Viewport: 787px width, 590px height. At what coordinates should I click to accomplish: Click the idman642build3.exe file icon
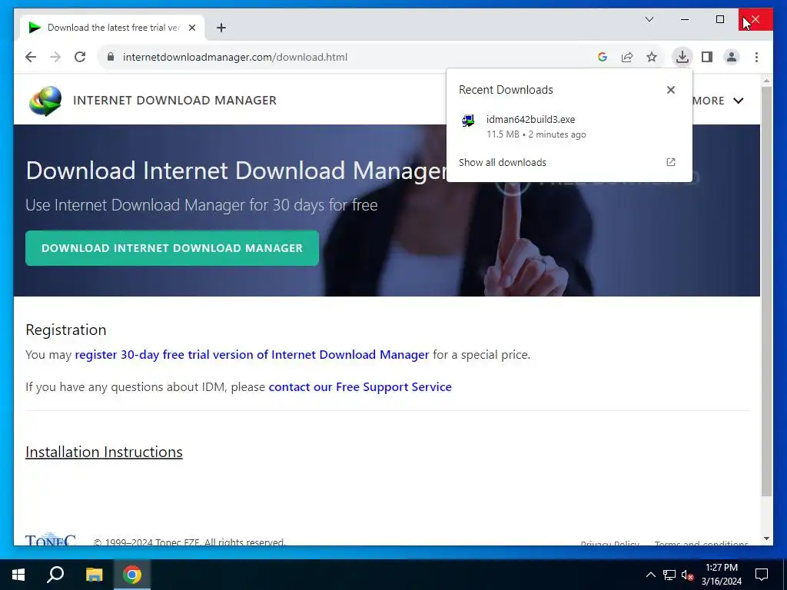click(468, 121)
